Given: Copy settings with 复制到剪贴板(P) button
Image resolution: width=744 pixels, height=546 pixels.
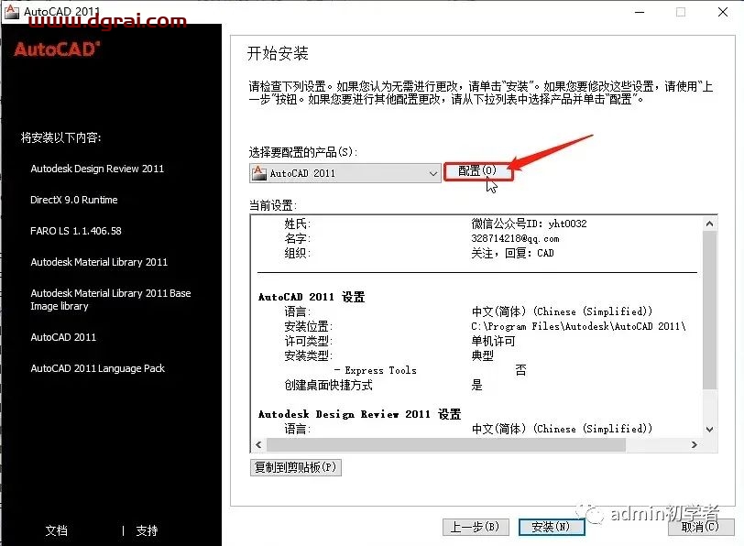Looking at the screenshot, I should tap(296, 467).
